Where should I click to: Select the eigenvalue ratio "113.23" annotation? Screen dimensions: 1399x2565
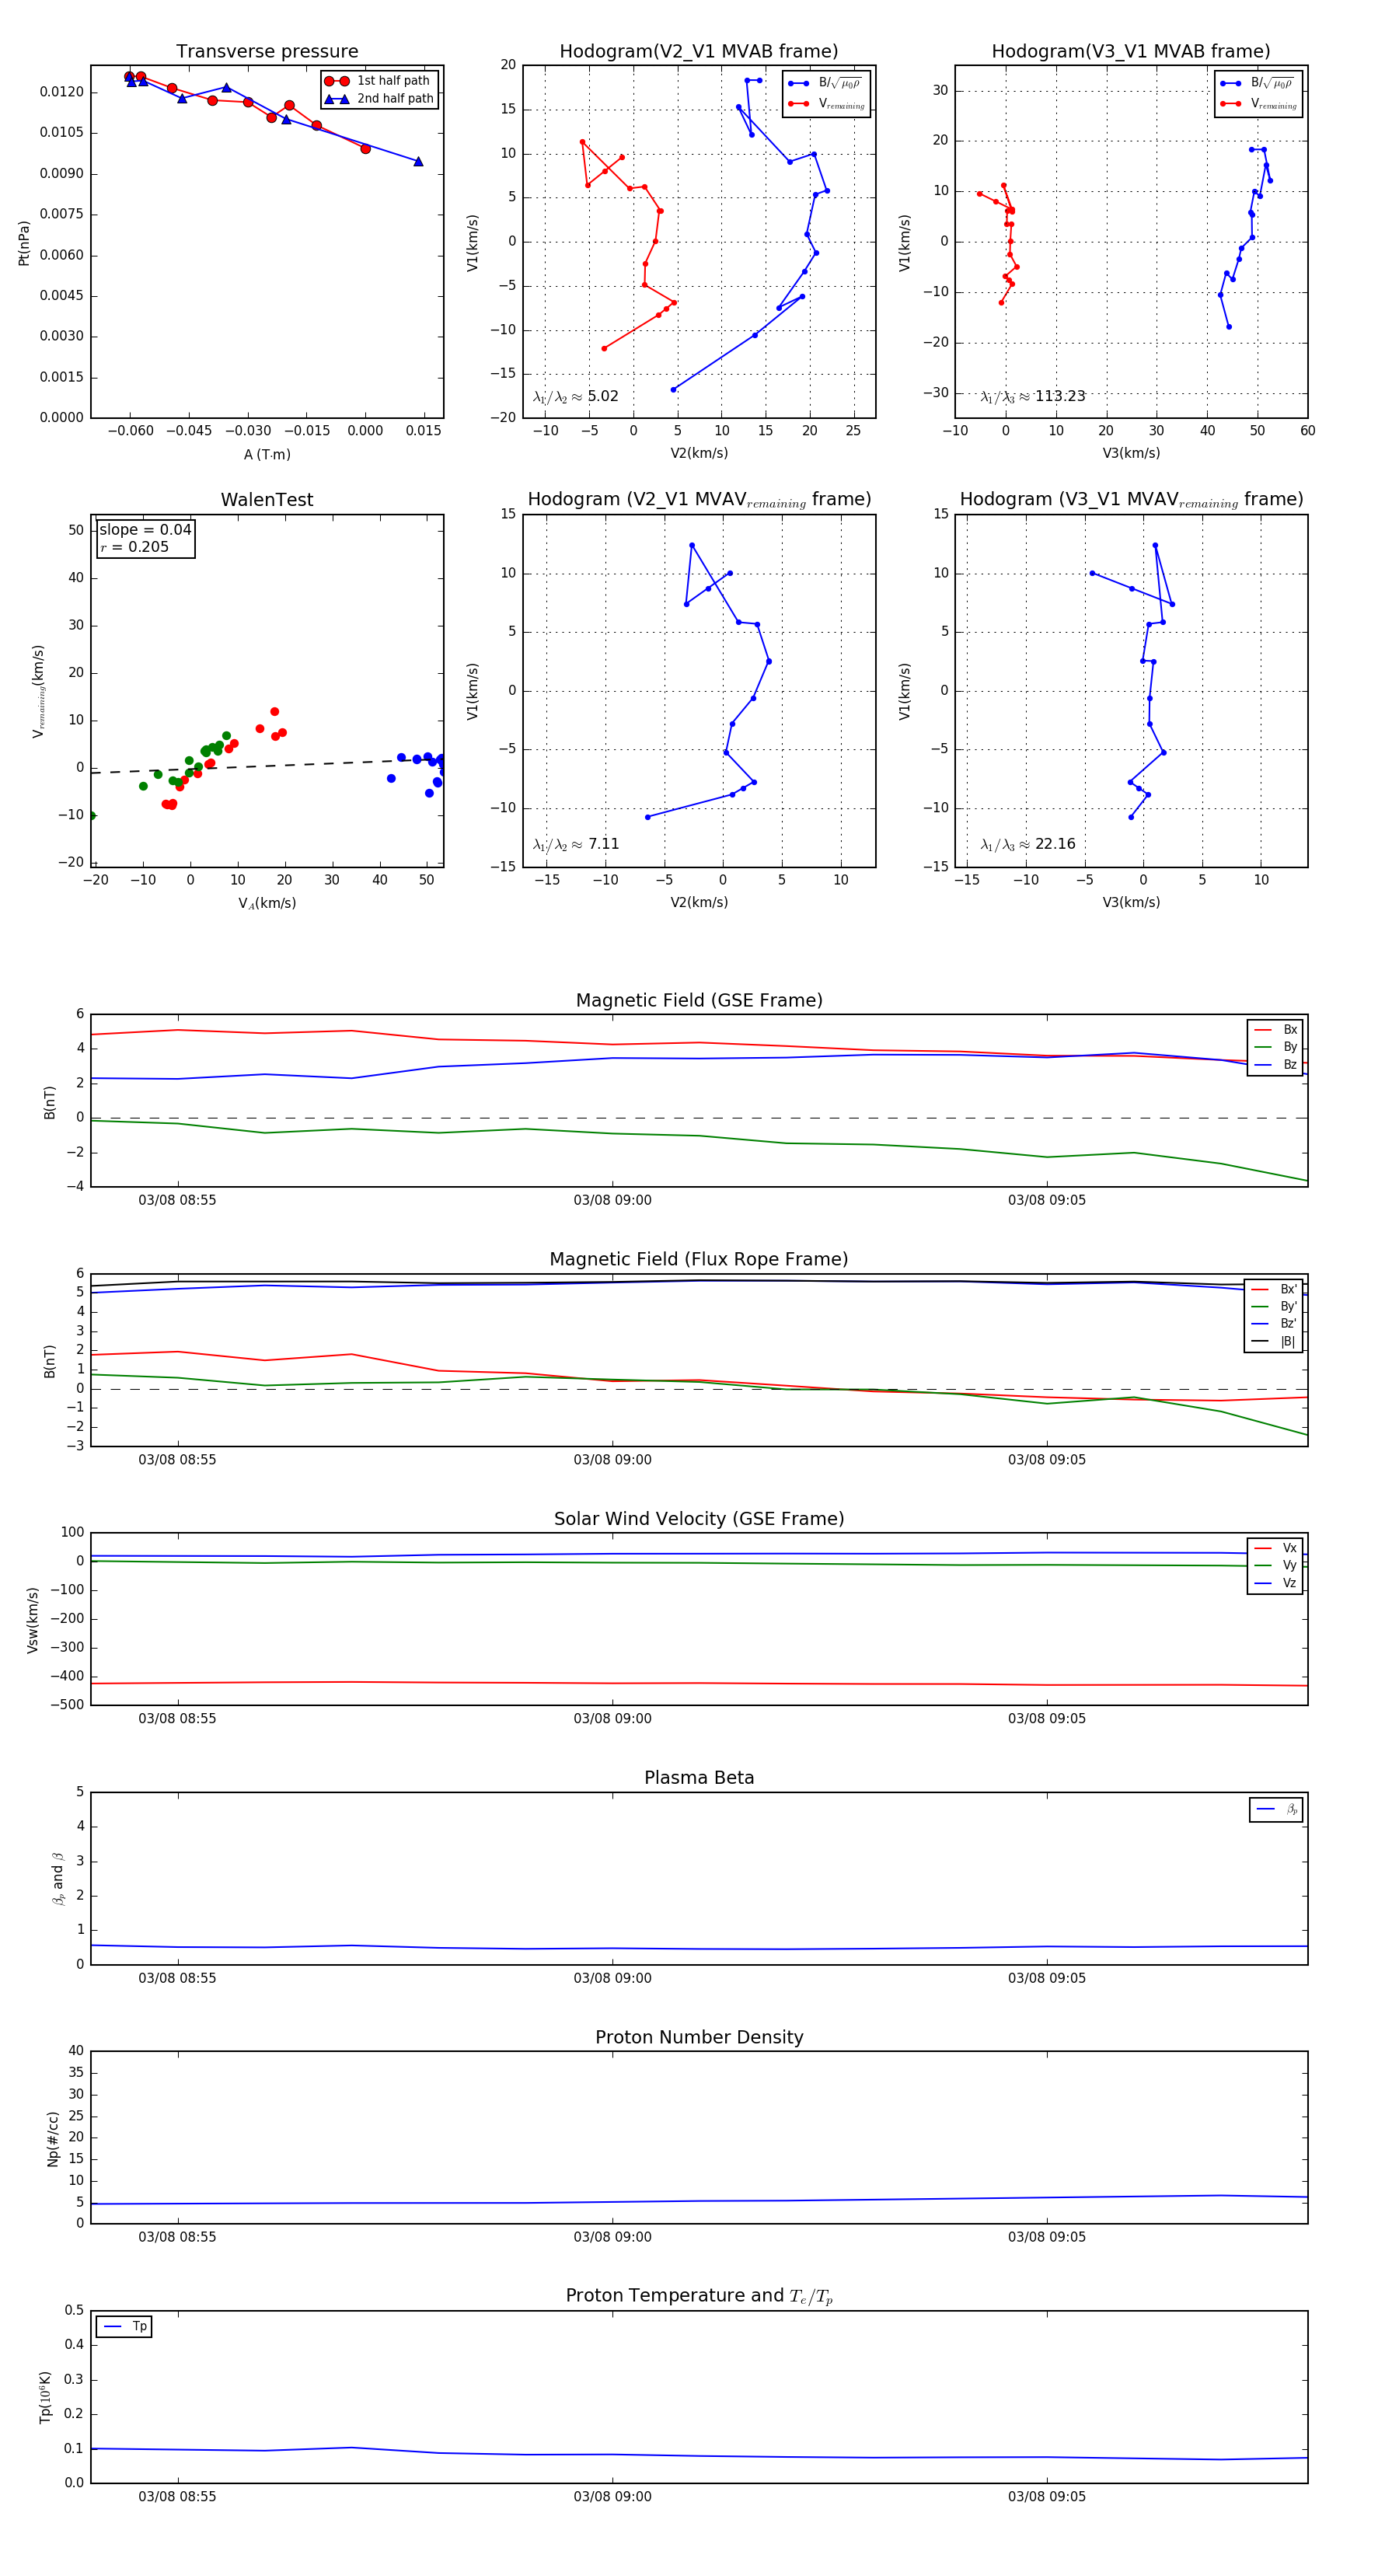coord(1033,396)
